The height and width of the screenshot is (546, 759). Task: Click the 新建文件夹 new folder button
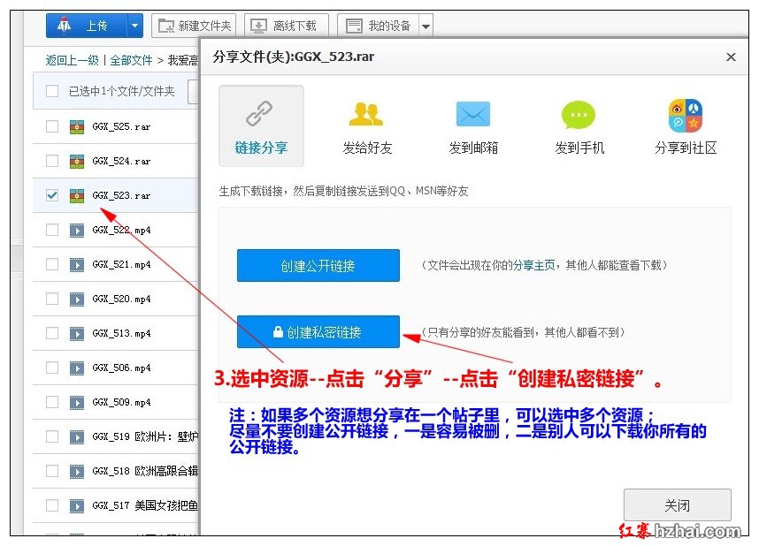(x=194, y=26)
